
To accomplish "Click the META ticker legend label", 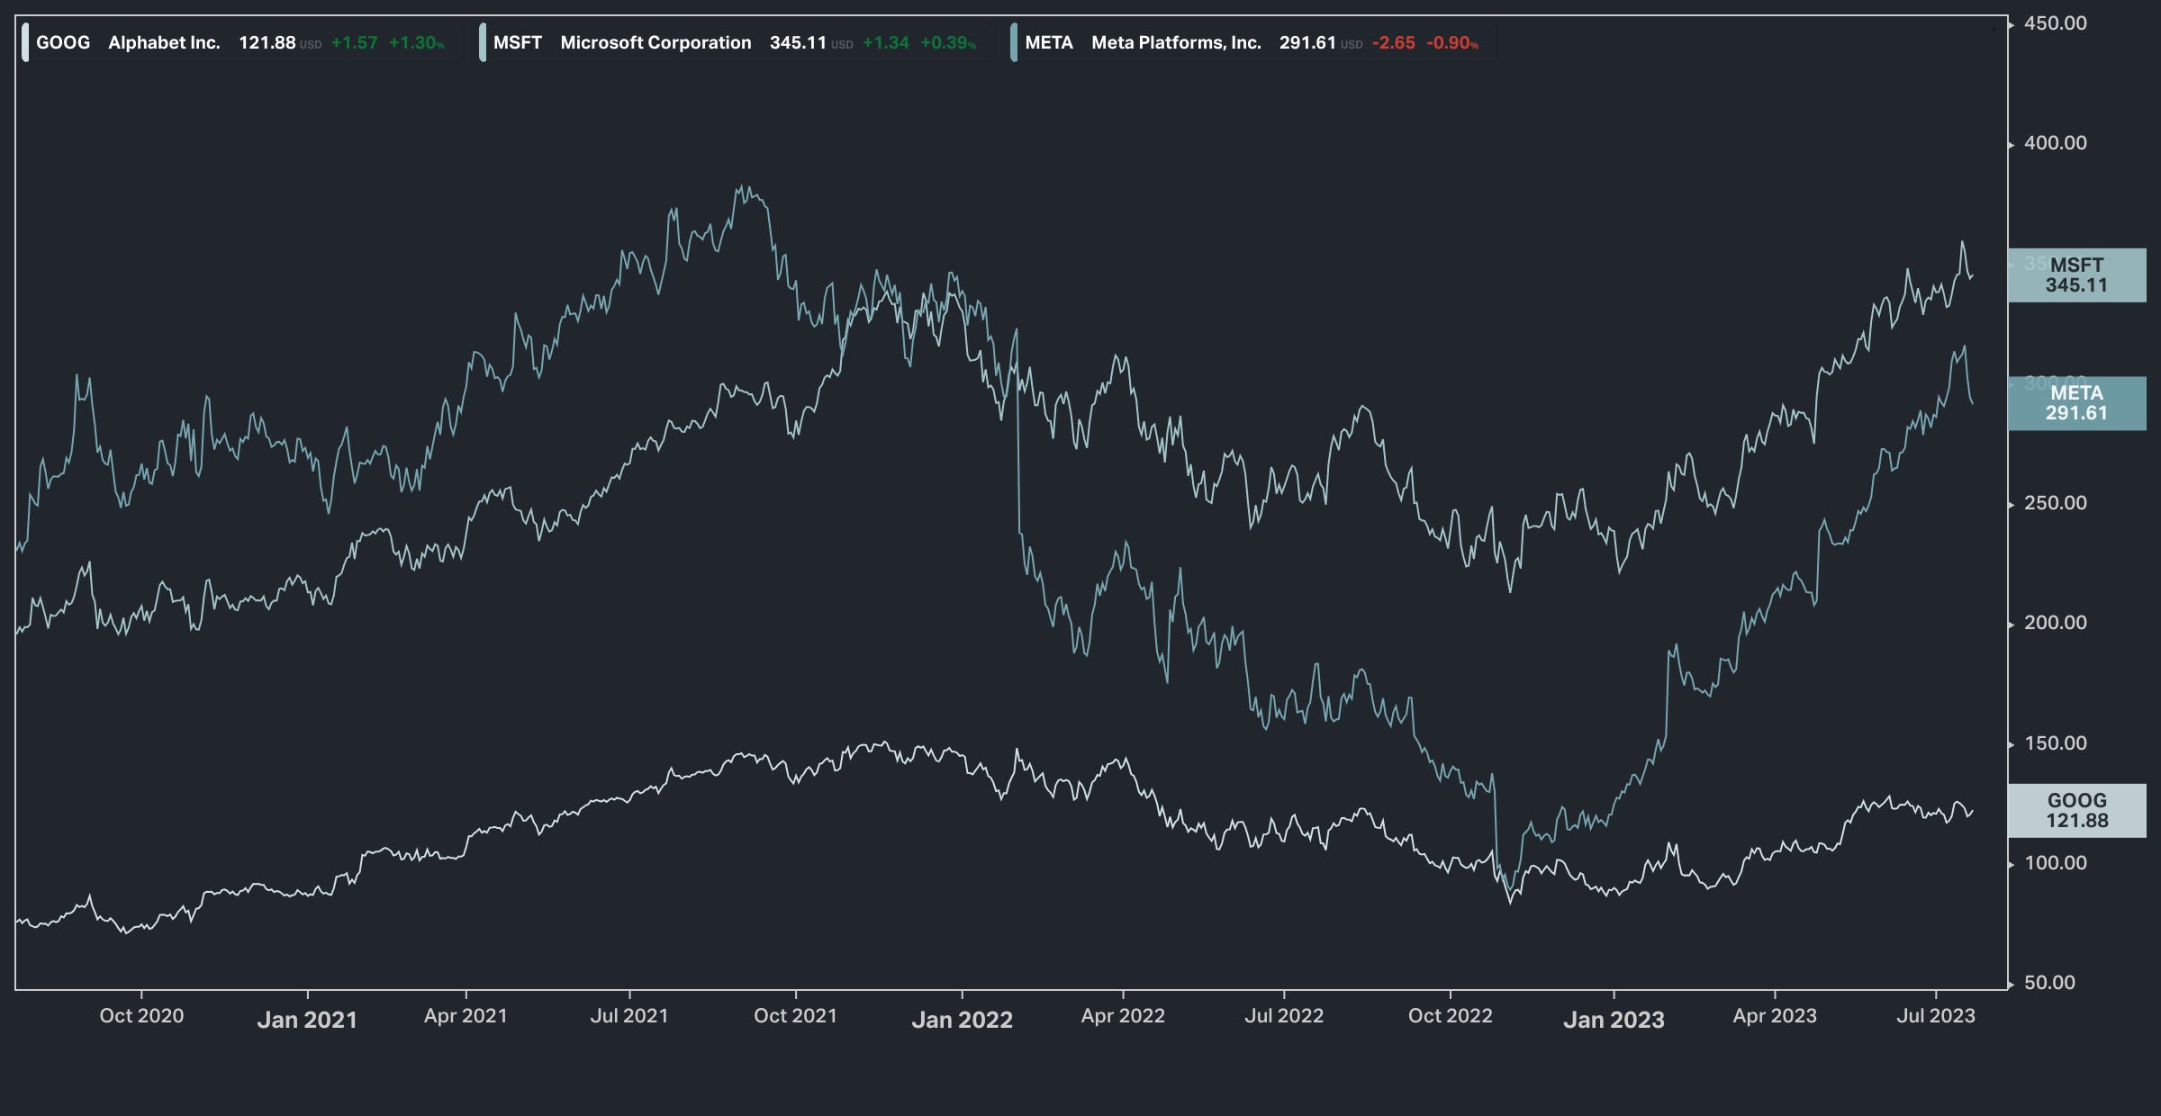I will coord(1049,42).
